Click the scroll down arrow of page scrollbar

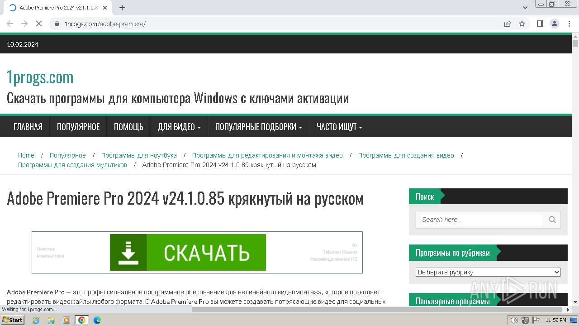(575, 302)
